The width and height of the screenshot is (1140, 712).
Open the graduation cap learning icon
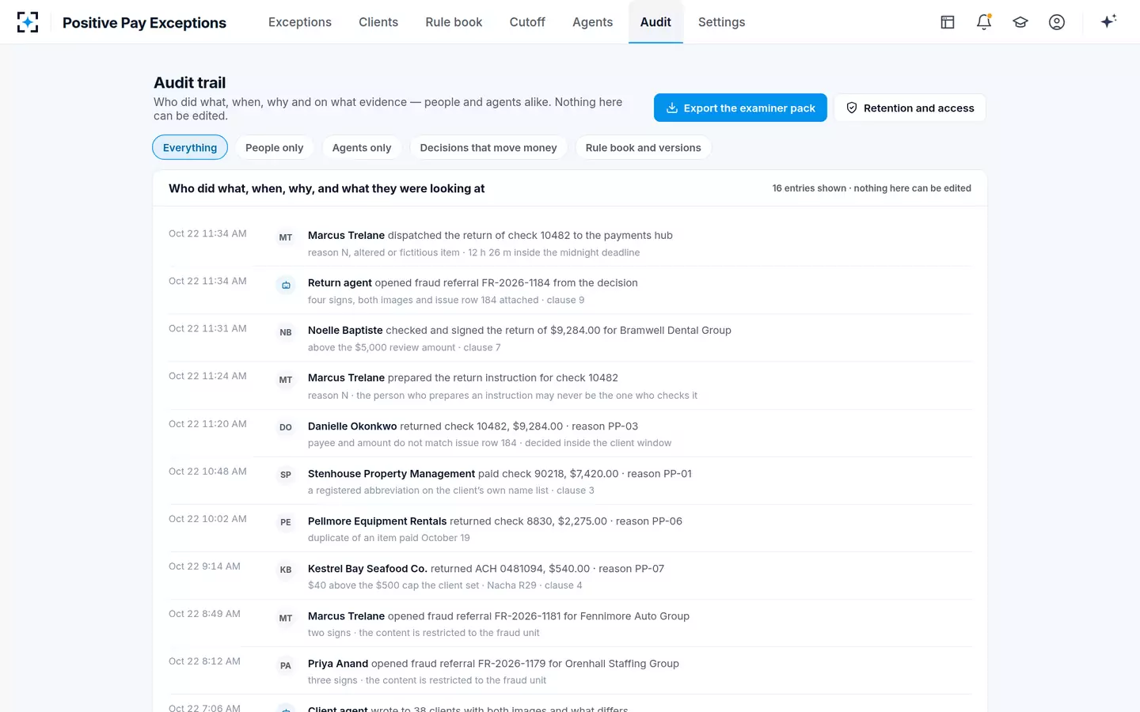point(1020,22)
